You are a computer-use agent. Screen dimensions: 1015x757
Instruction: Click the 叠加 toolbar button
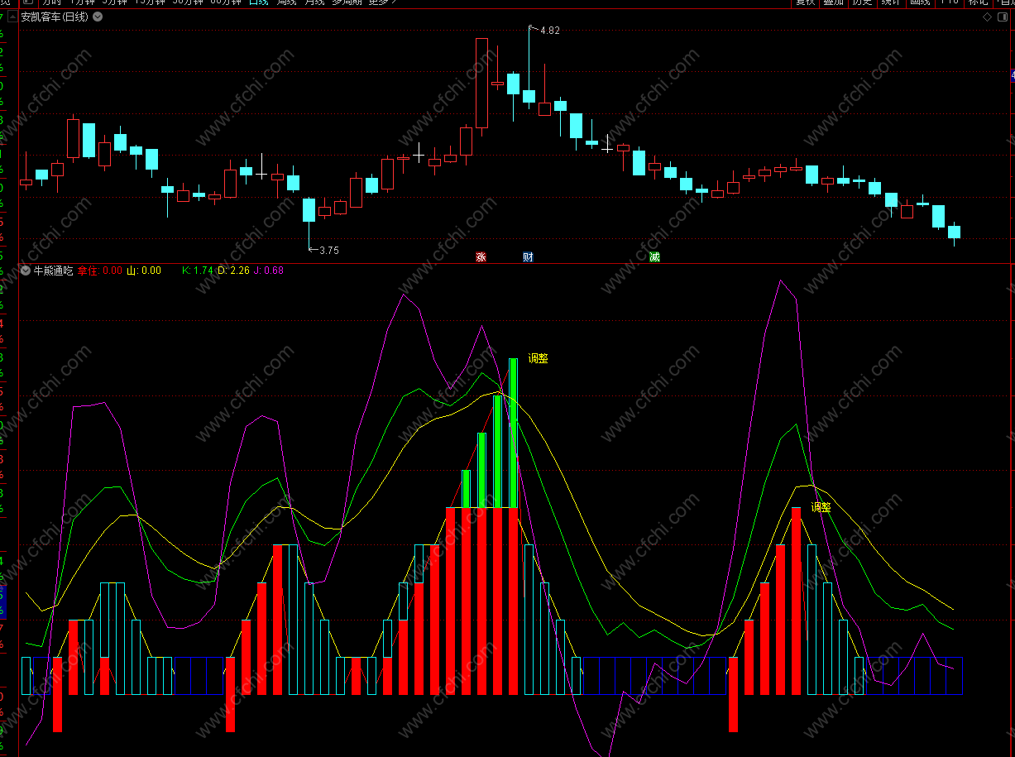(x=833, y=2)
